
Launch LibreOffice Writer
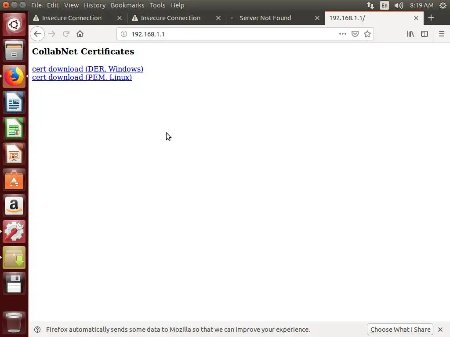pos(14,102)
